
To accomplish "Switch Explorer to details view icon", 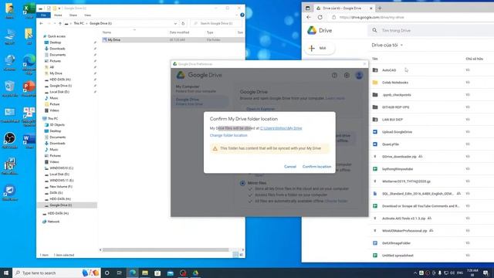I will pos(235,255).
